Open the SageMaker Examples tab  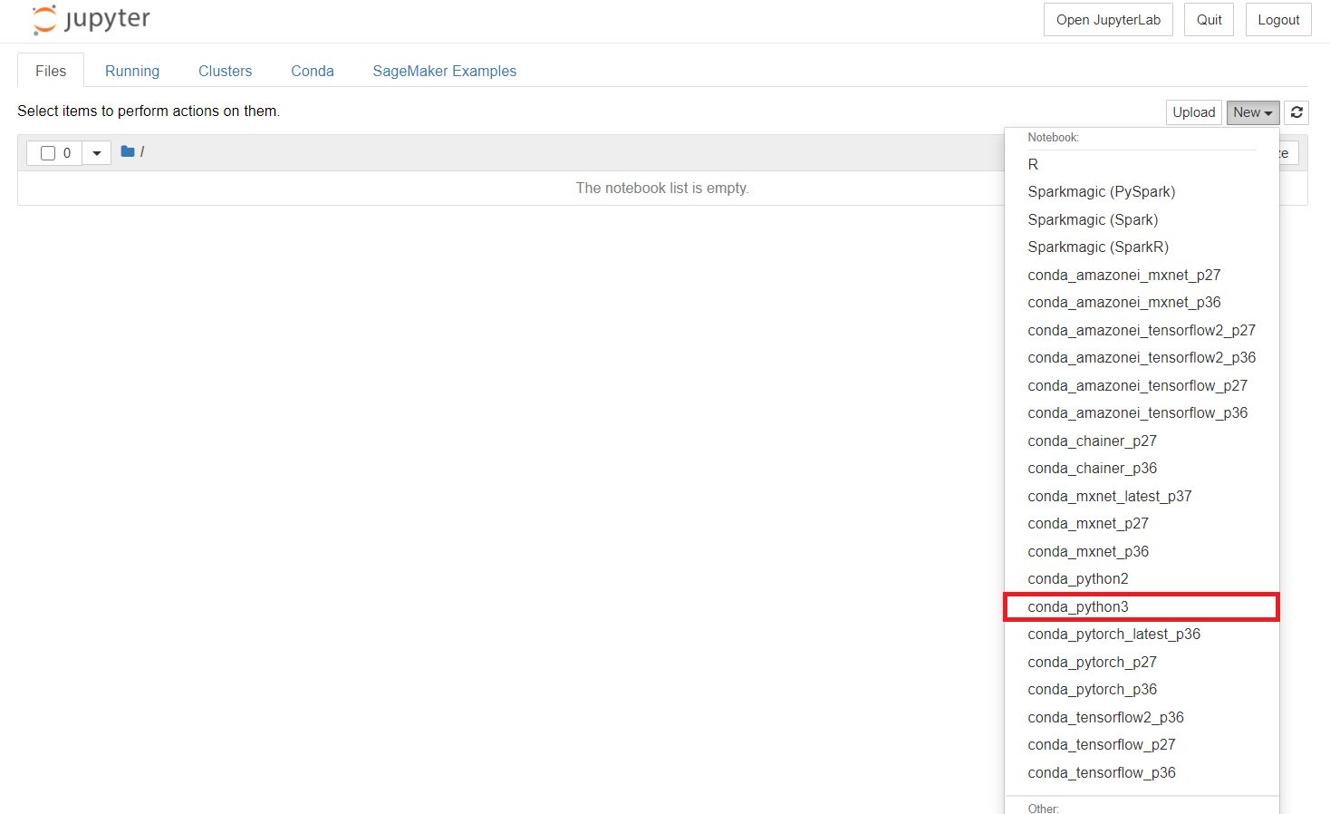click(445, 71)
